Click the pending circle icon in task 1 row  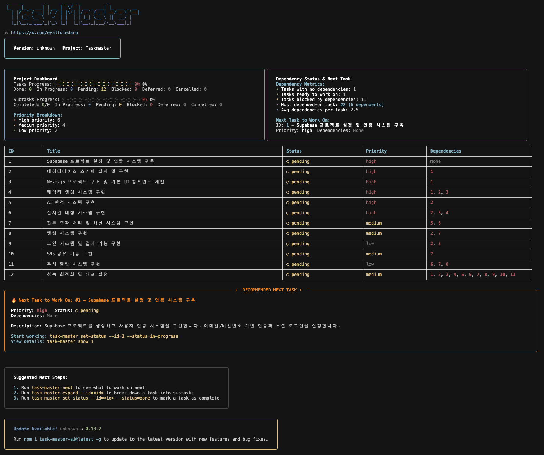288,161
